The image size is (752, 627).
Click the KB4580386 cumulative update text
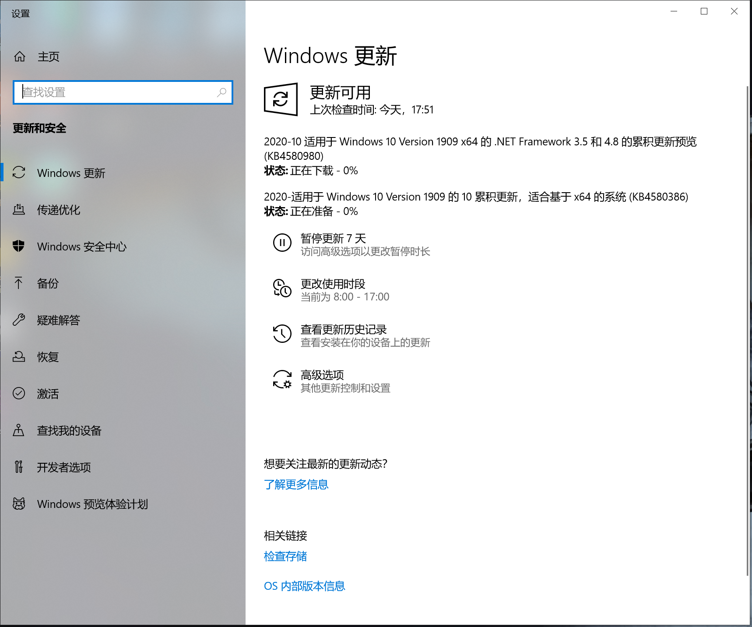(x=476, y=197)
